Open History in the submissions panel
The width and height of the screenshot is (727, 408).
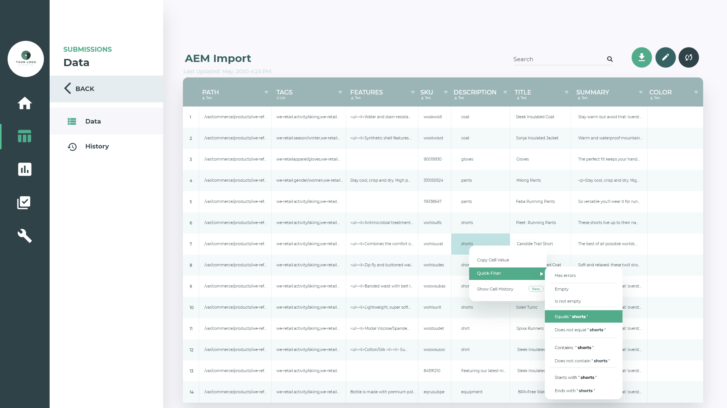pos(97,147)
